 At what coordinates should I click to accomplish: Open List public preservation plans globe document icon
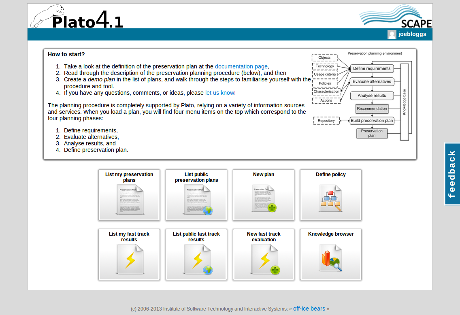coord(197,200)
